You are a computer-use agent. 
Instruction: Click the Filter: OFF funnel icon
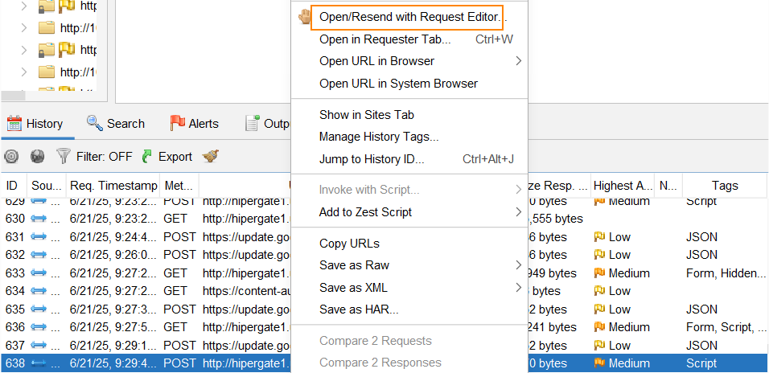[x=63, y=157]
